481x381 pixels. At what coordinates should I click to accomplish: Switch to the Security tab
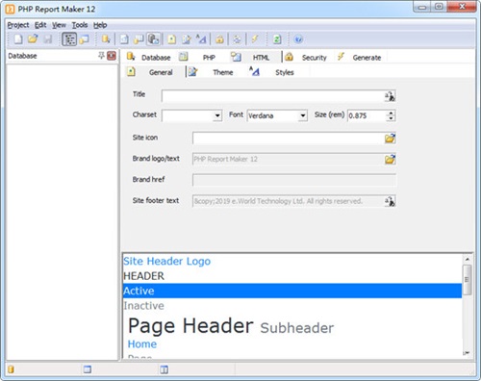pos(306,58)
